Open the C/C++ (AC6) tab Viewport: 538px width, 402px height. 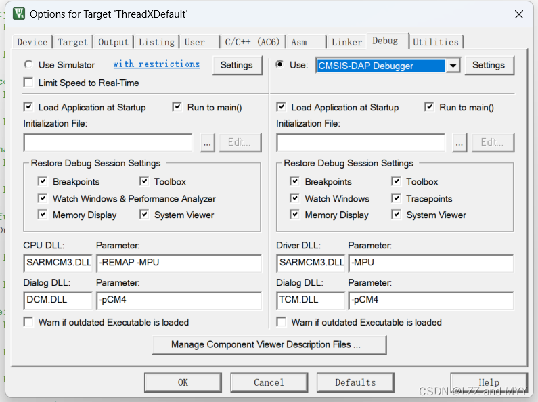click(252, 42)
